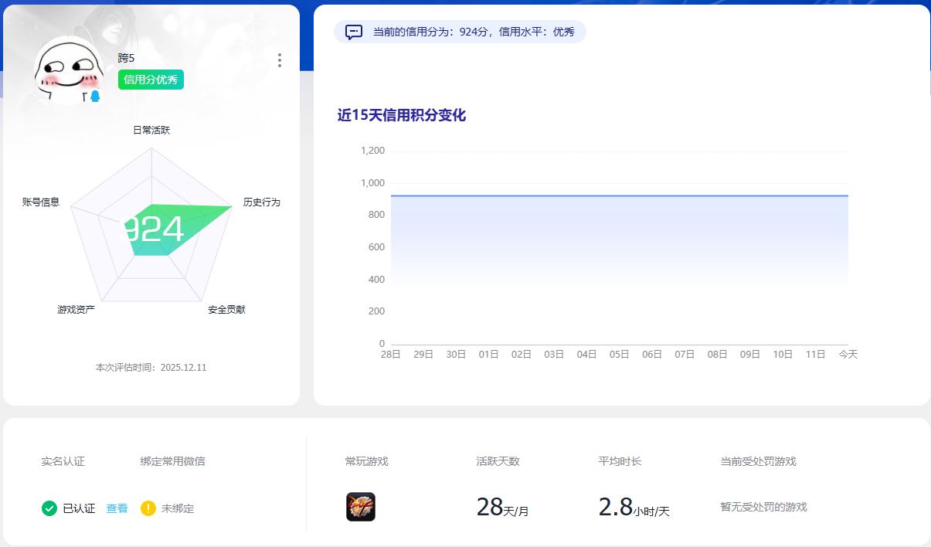The height and width of the screenshot is (547, 931).
Task: Click the 信用分优秀 green badge
Action: (x=150, y=80)
